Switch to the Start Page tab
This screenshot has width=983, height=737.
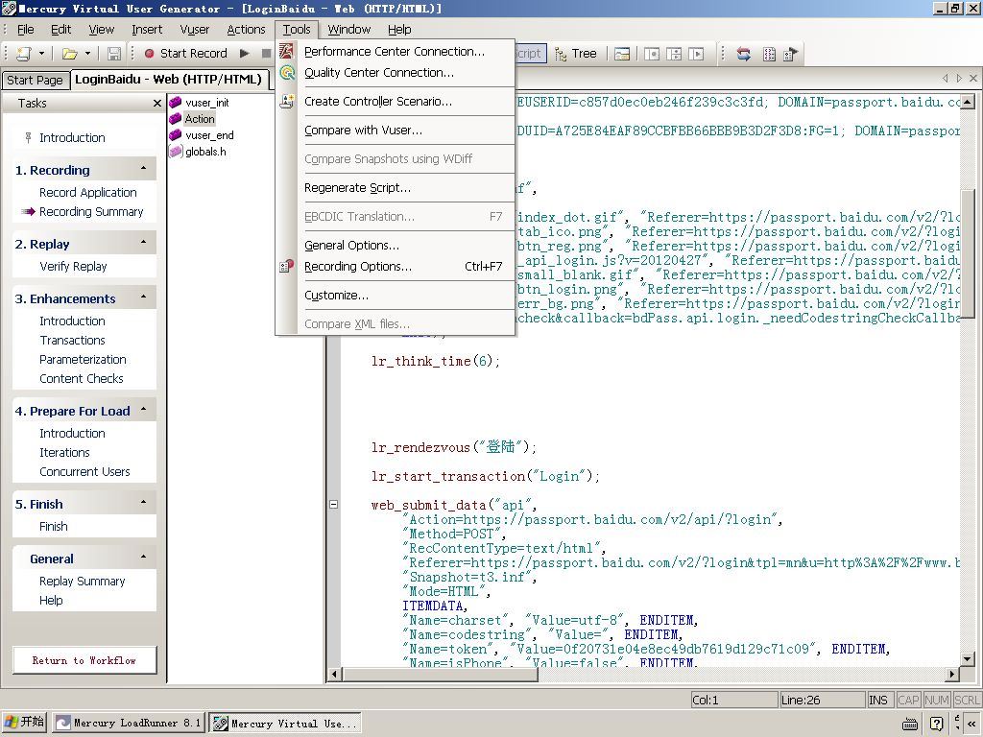point(35,81)
